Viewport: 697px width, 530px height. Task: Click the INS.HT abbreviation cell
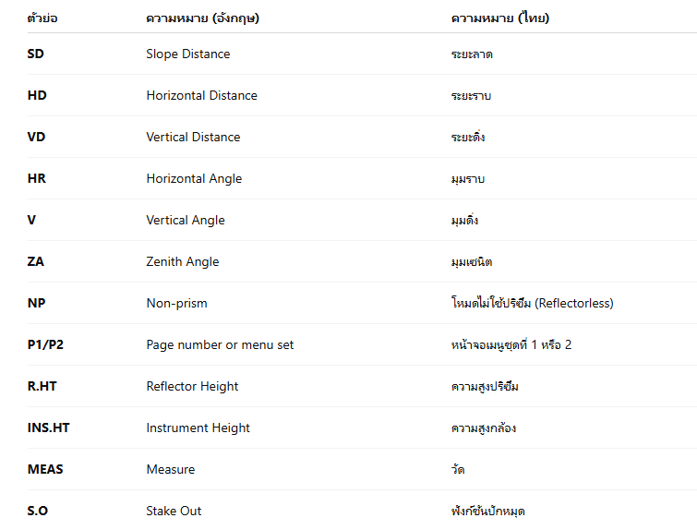tap(48, 428)
